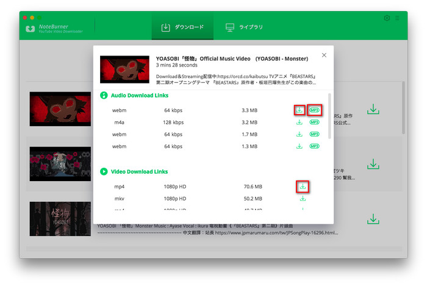Convert webm 1.7 MB audio to MP3

pos(314,134)
